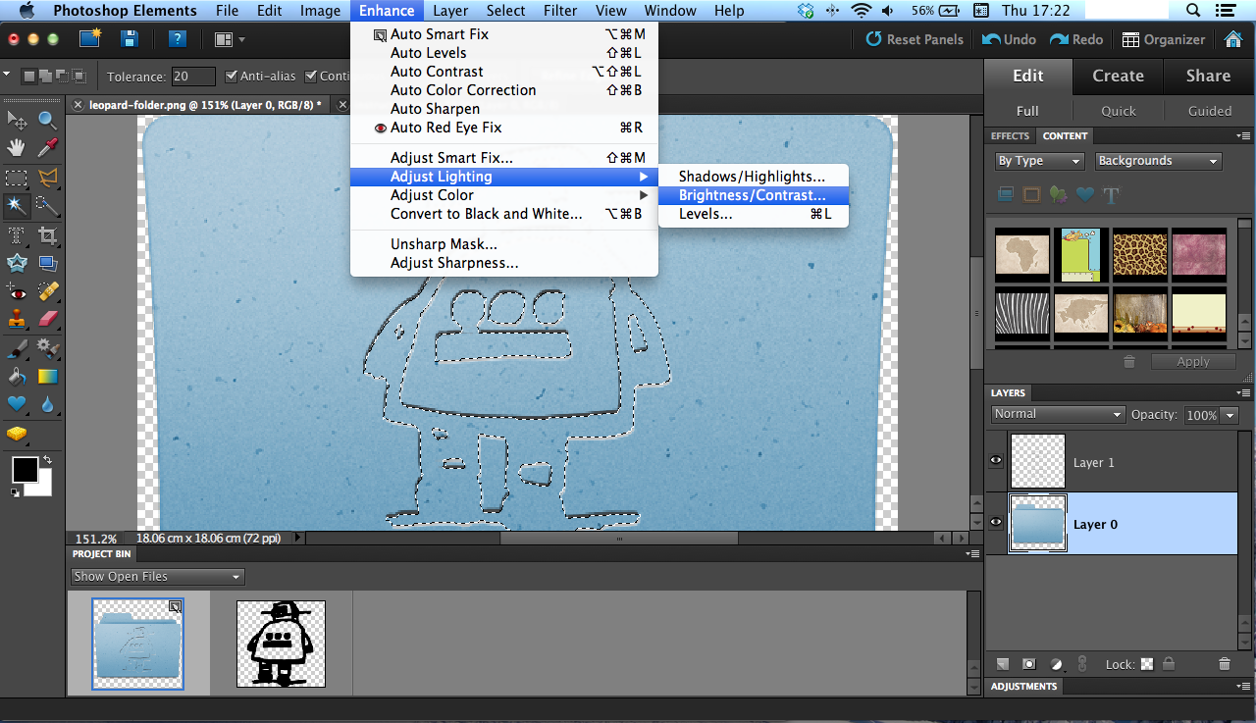1256x723 pixels.
Task: Open the Show Open Files dropdown
Action: [157, 577]
